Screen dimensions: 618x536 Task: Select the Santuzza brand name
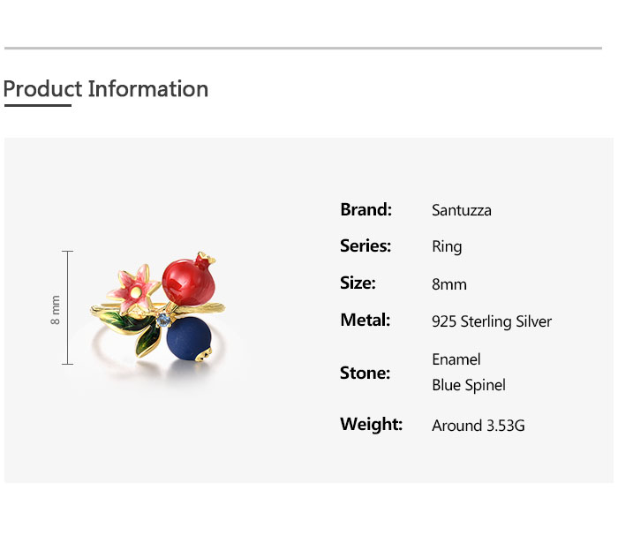pyautogui.click(x=461, y=210)
